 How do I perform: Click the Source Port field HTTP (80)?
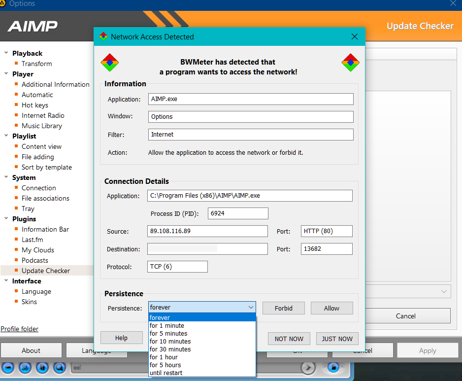[x=327, y=231]
